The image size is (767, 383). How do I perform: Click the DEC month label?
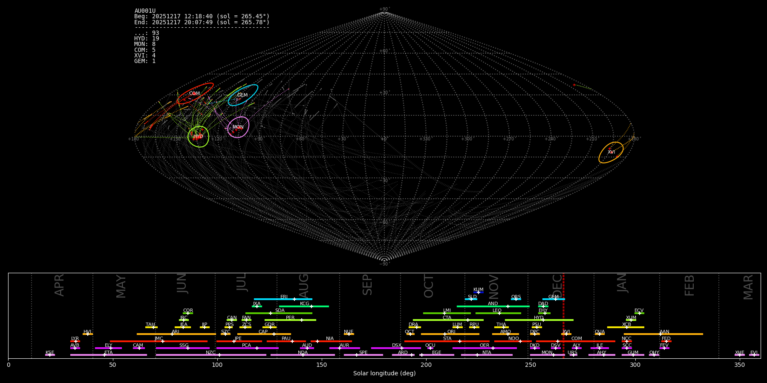[x=557, y=286]
